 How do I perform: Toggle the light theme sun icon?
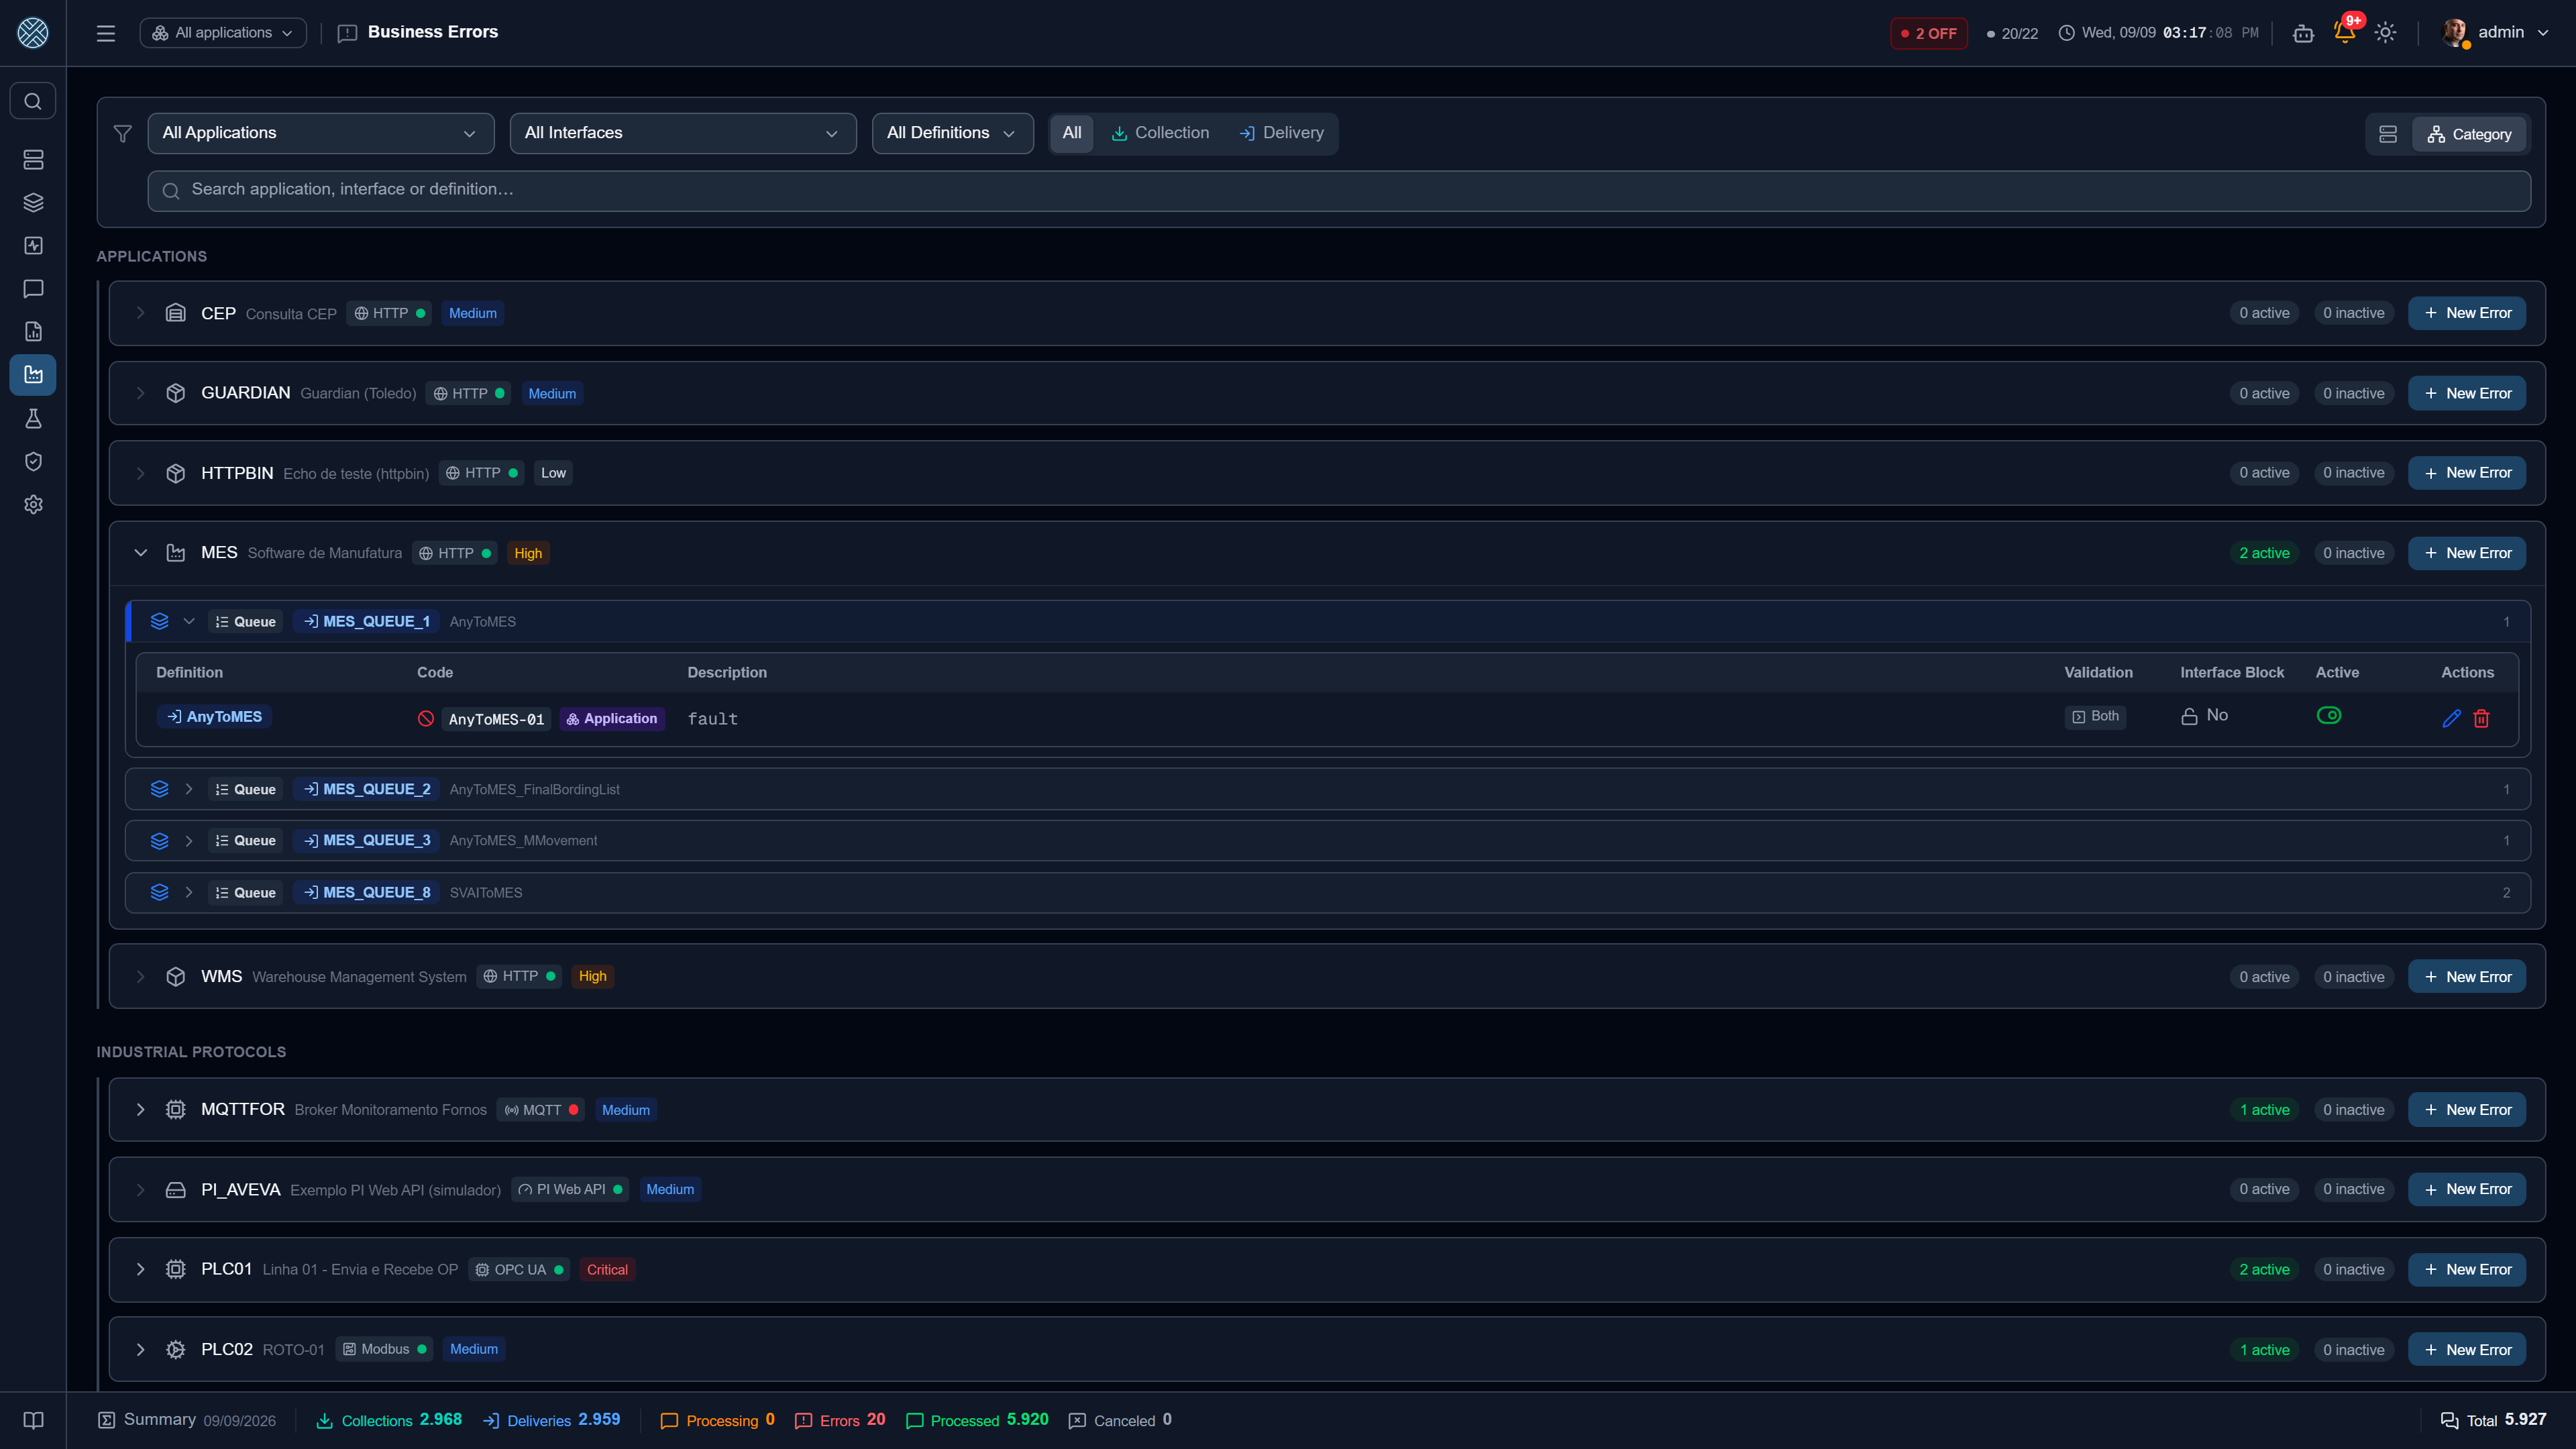pos(2386,33)
